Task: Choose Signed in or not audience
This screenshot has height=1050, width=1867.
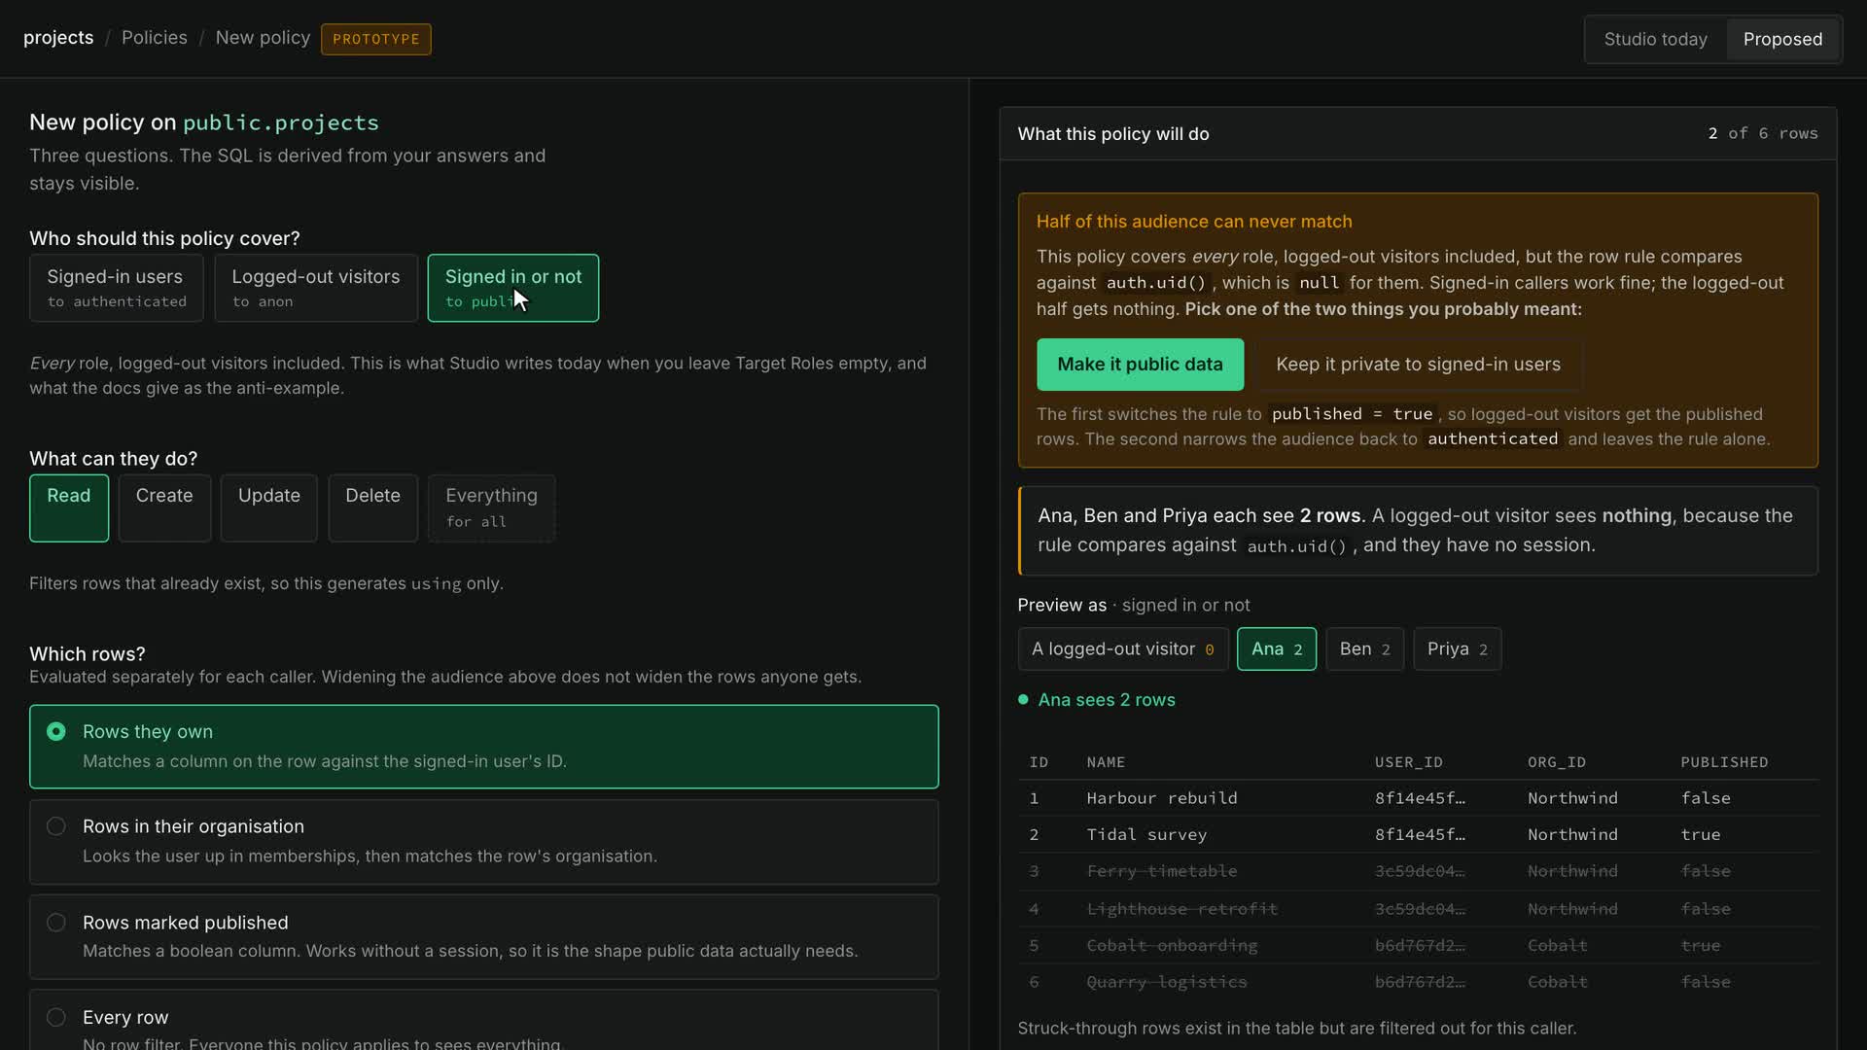Action: (x=513, y=288)
